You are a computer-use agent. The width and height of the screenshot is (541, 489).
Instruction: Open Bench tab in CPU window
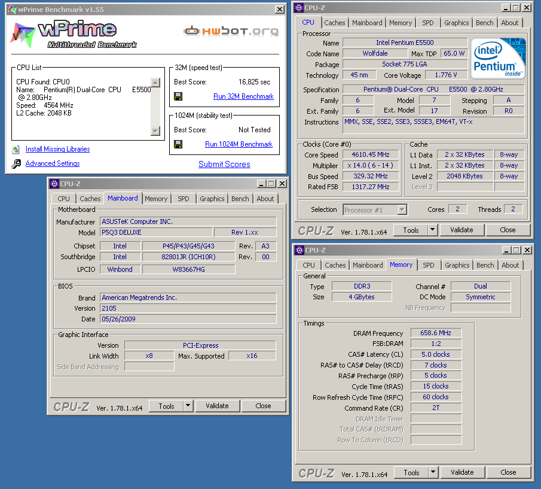[x=485, y=23]
